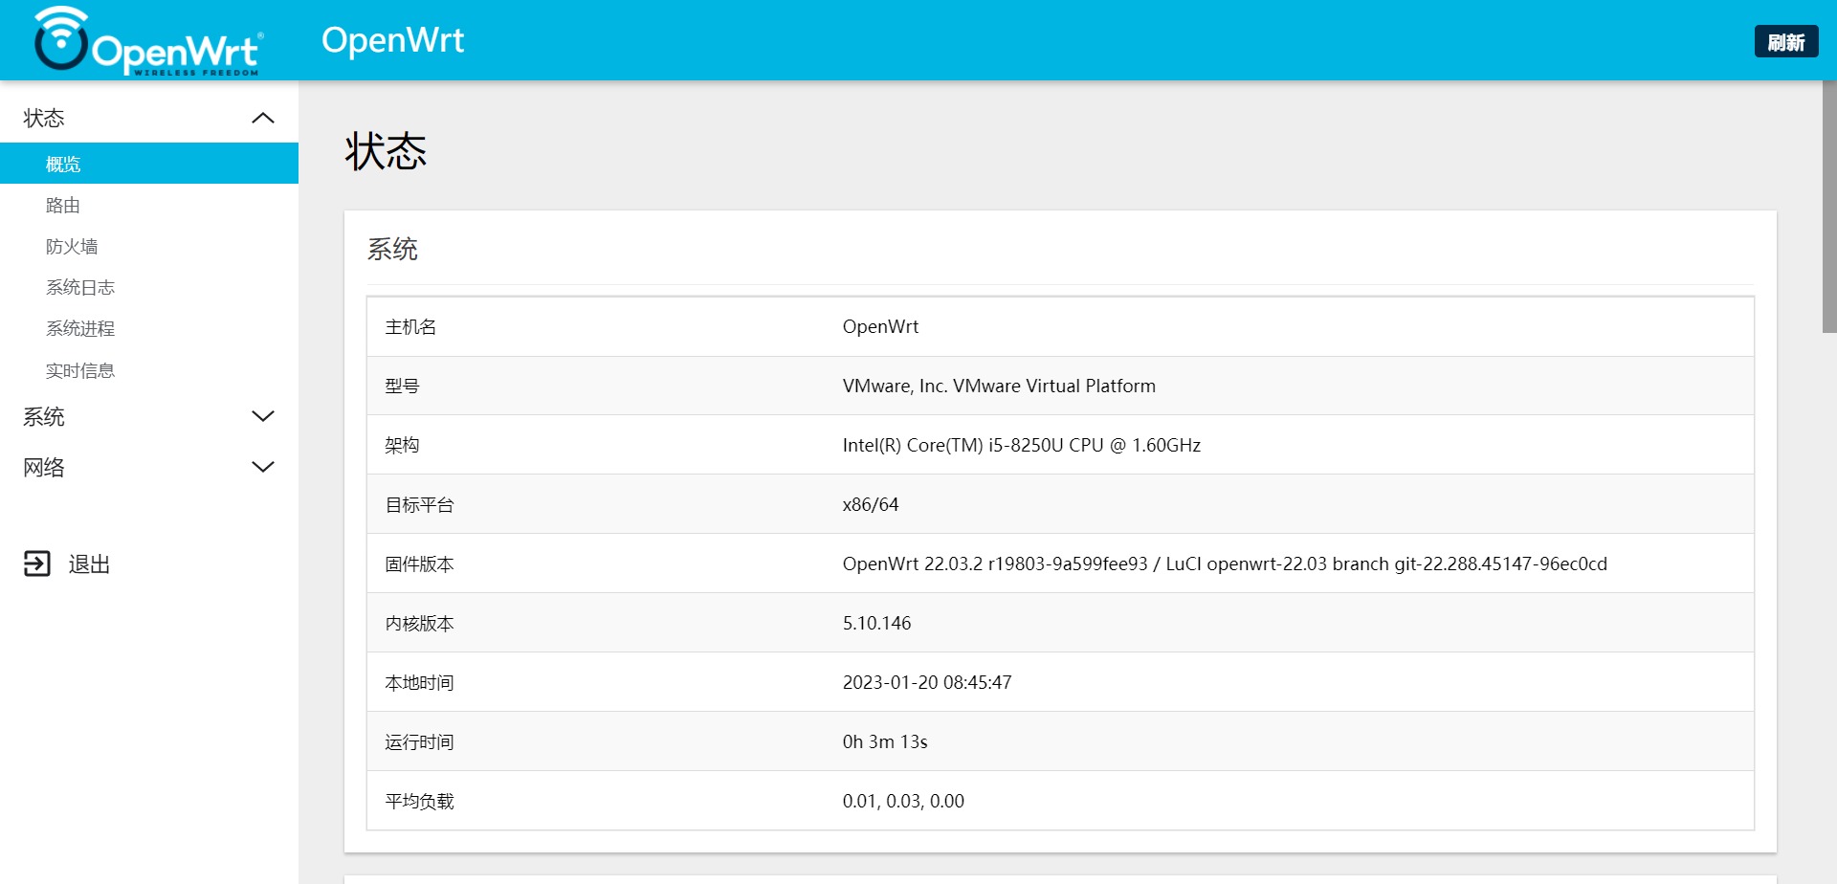Open 系统进程 in sidebar

[80, 329]
